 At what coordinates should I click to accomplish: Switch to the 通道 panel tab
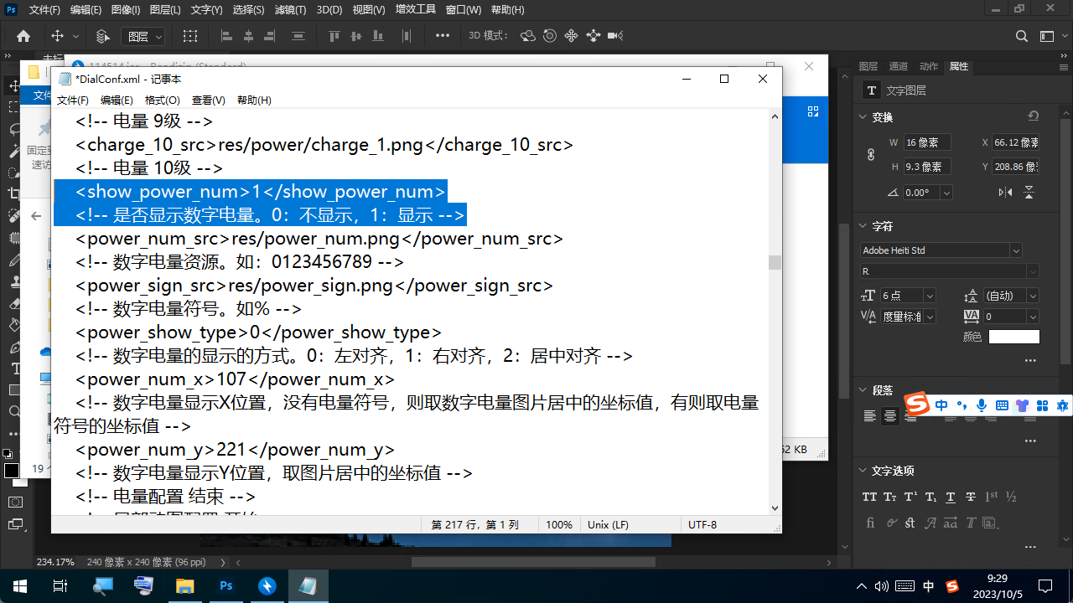click(898, 66)
